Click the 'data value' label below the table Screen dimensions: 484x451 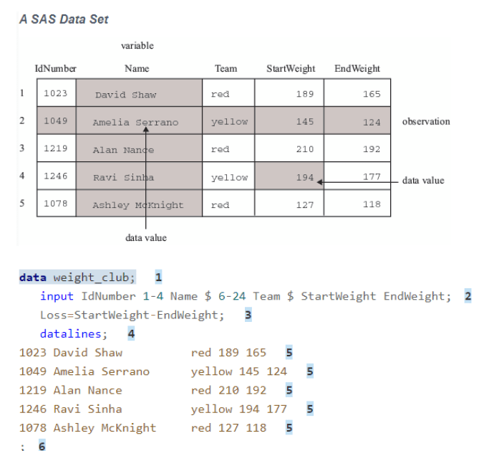(145, 237)
